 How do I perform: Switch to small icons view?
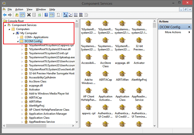coord(71,15)
